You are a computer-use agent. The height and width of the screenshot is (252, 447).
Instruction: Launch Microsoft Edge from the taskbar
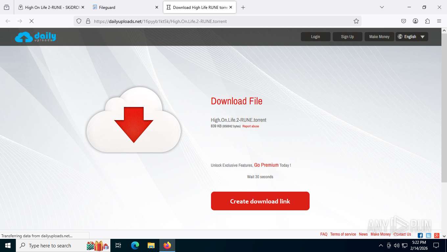[135, 245]
